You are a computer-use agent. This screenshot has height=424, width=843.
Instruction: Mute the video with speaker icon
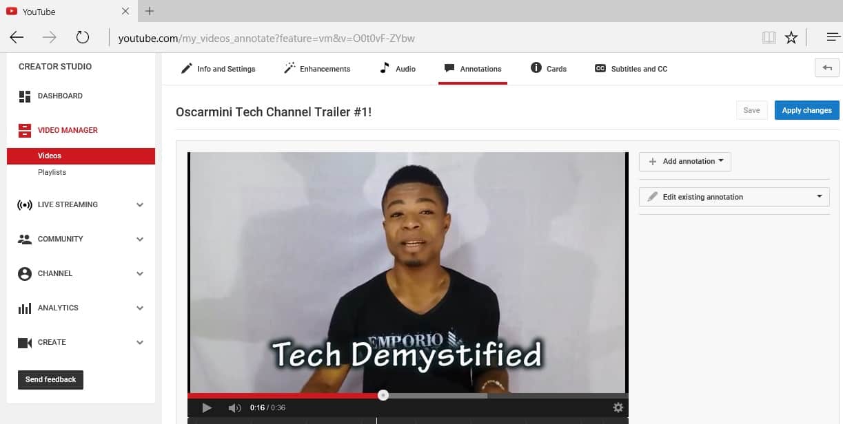235,407
